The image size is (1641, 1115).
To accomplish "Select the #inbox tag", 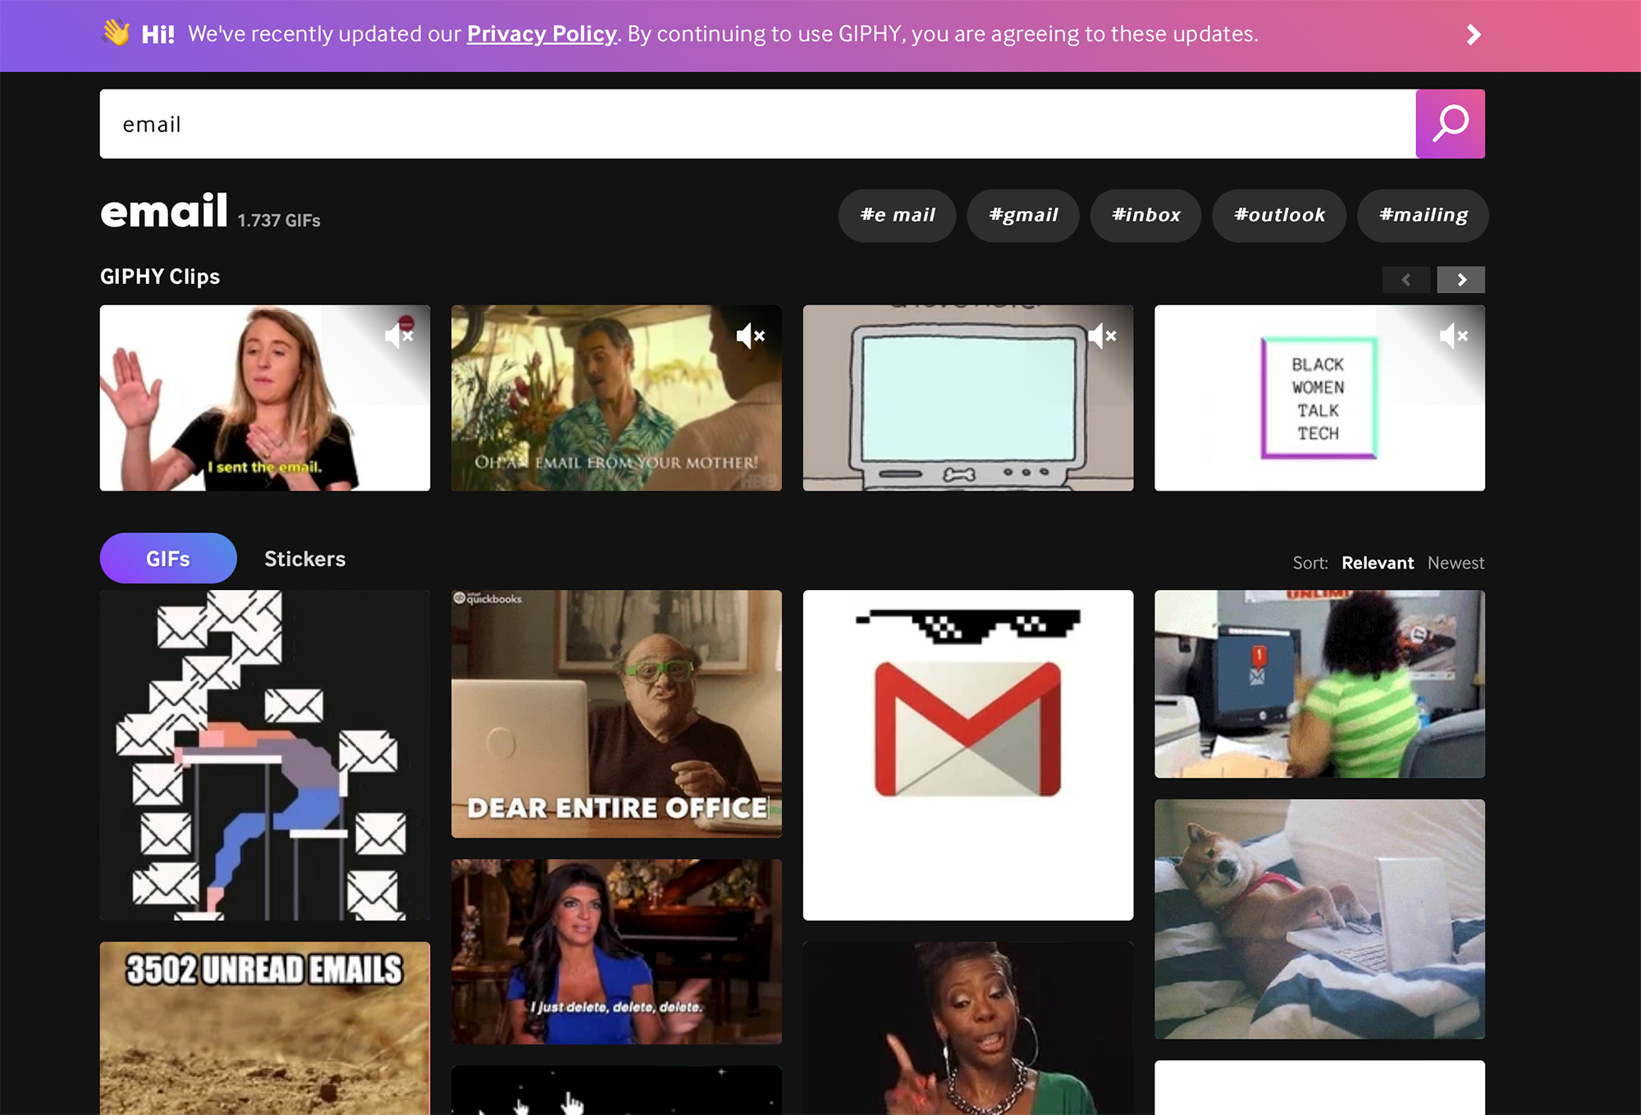I will tap(1145, 215).
